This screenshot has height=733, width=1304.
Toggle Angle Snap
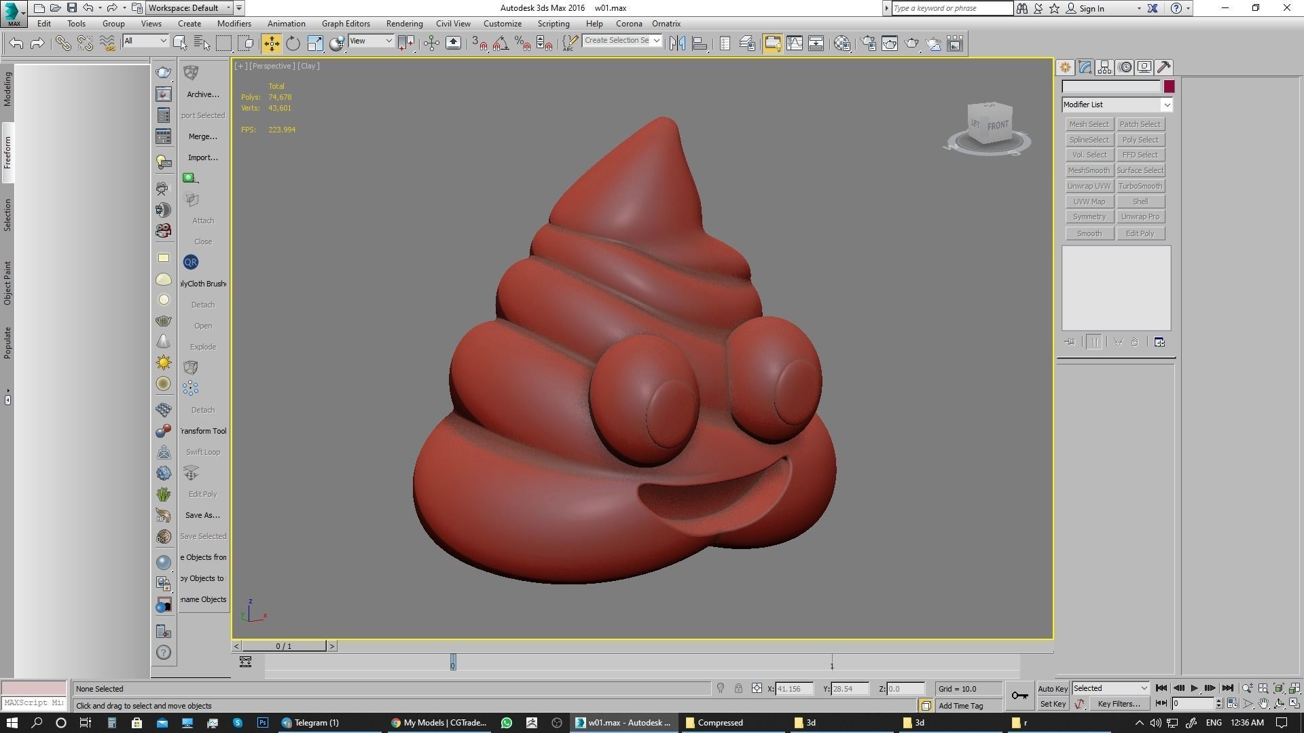[501, 43]
